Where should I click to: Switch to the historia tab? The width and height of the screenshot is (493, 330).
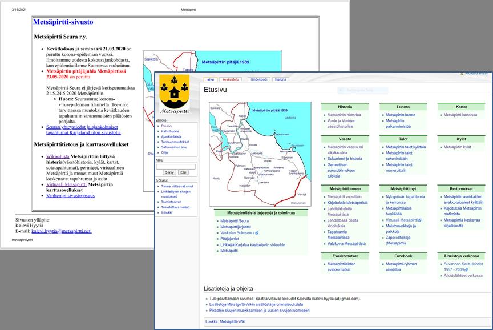[281, 79]
